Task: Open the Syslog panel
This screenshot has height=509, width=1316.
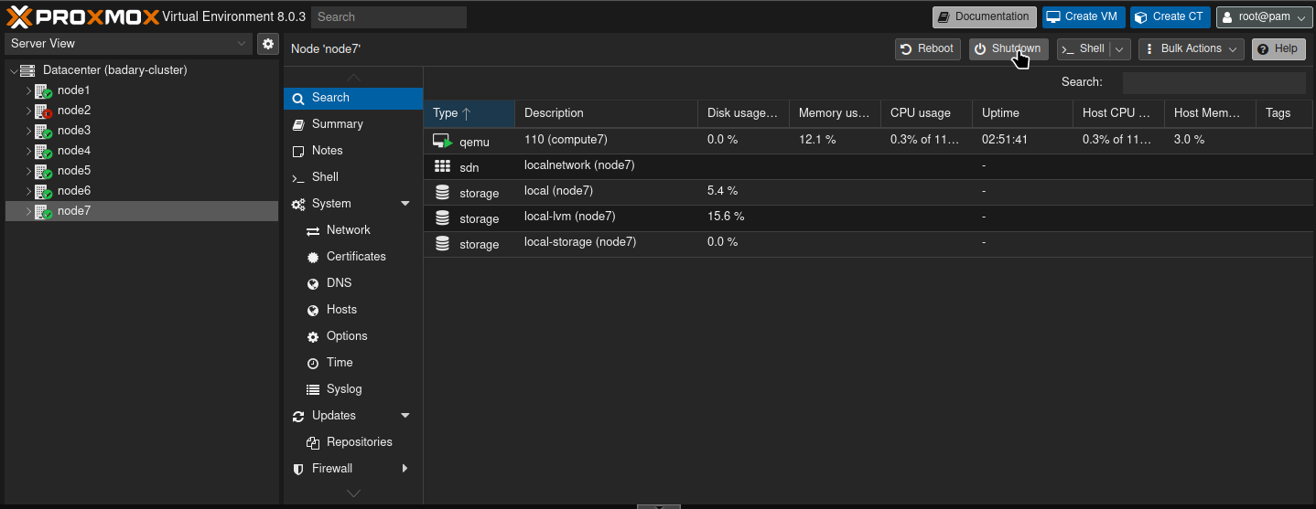Action: pyautogui.click(x=344, y=389)
